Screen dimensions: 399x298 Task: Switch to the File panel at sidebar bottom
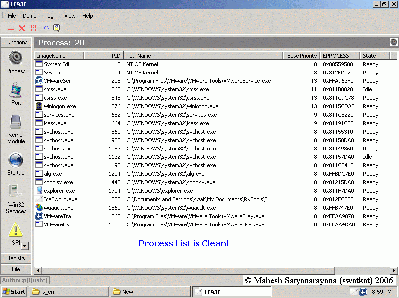click(16, 269)
